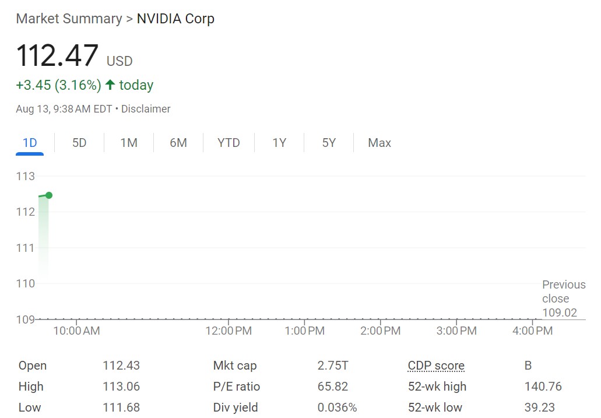The width and height of the screenshot is (601, 418).
Task: Click the 12:00 PM axis label
Action: point(228,331)
